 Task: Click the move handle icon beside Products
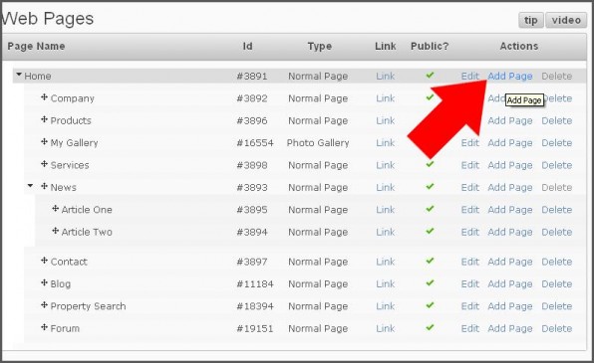(x=44, y=119)
